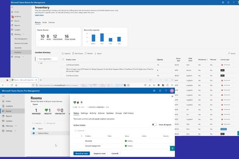Switch to the Activity tab in room panel
Viewport: 239px width, 159px height.
pyautogui.click(x=93, y=113)
